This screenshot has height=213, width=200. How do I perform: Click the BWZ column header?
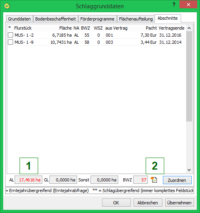tap(85, 28)
